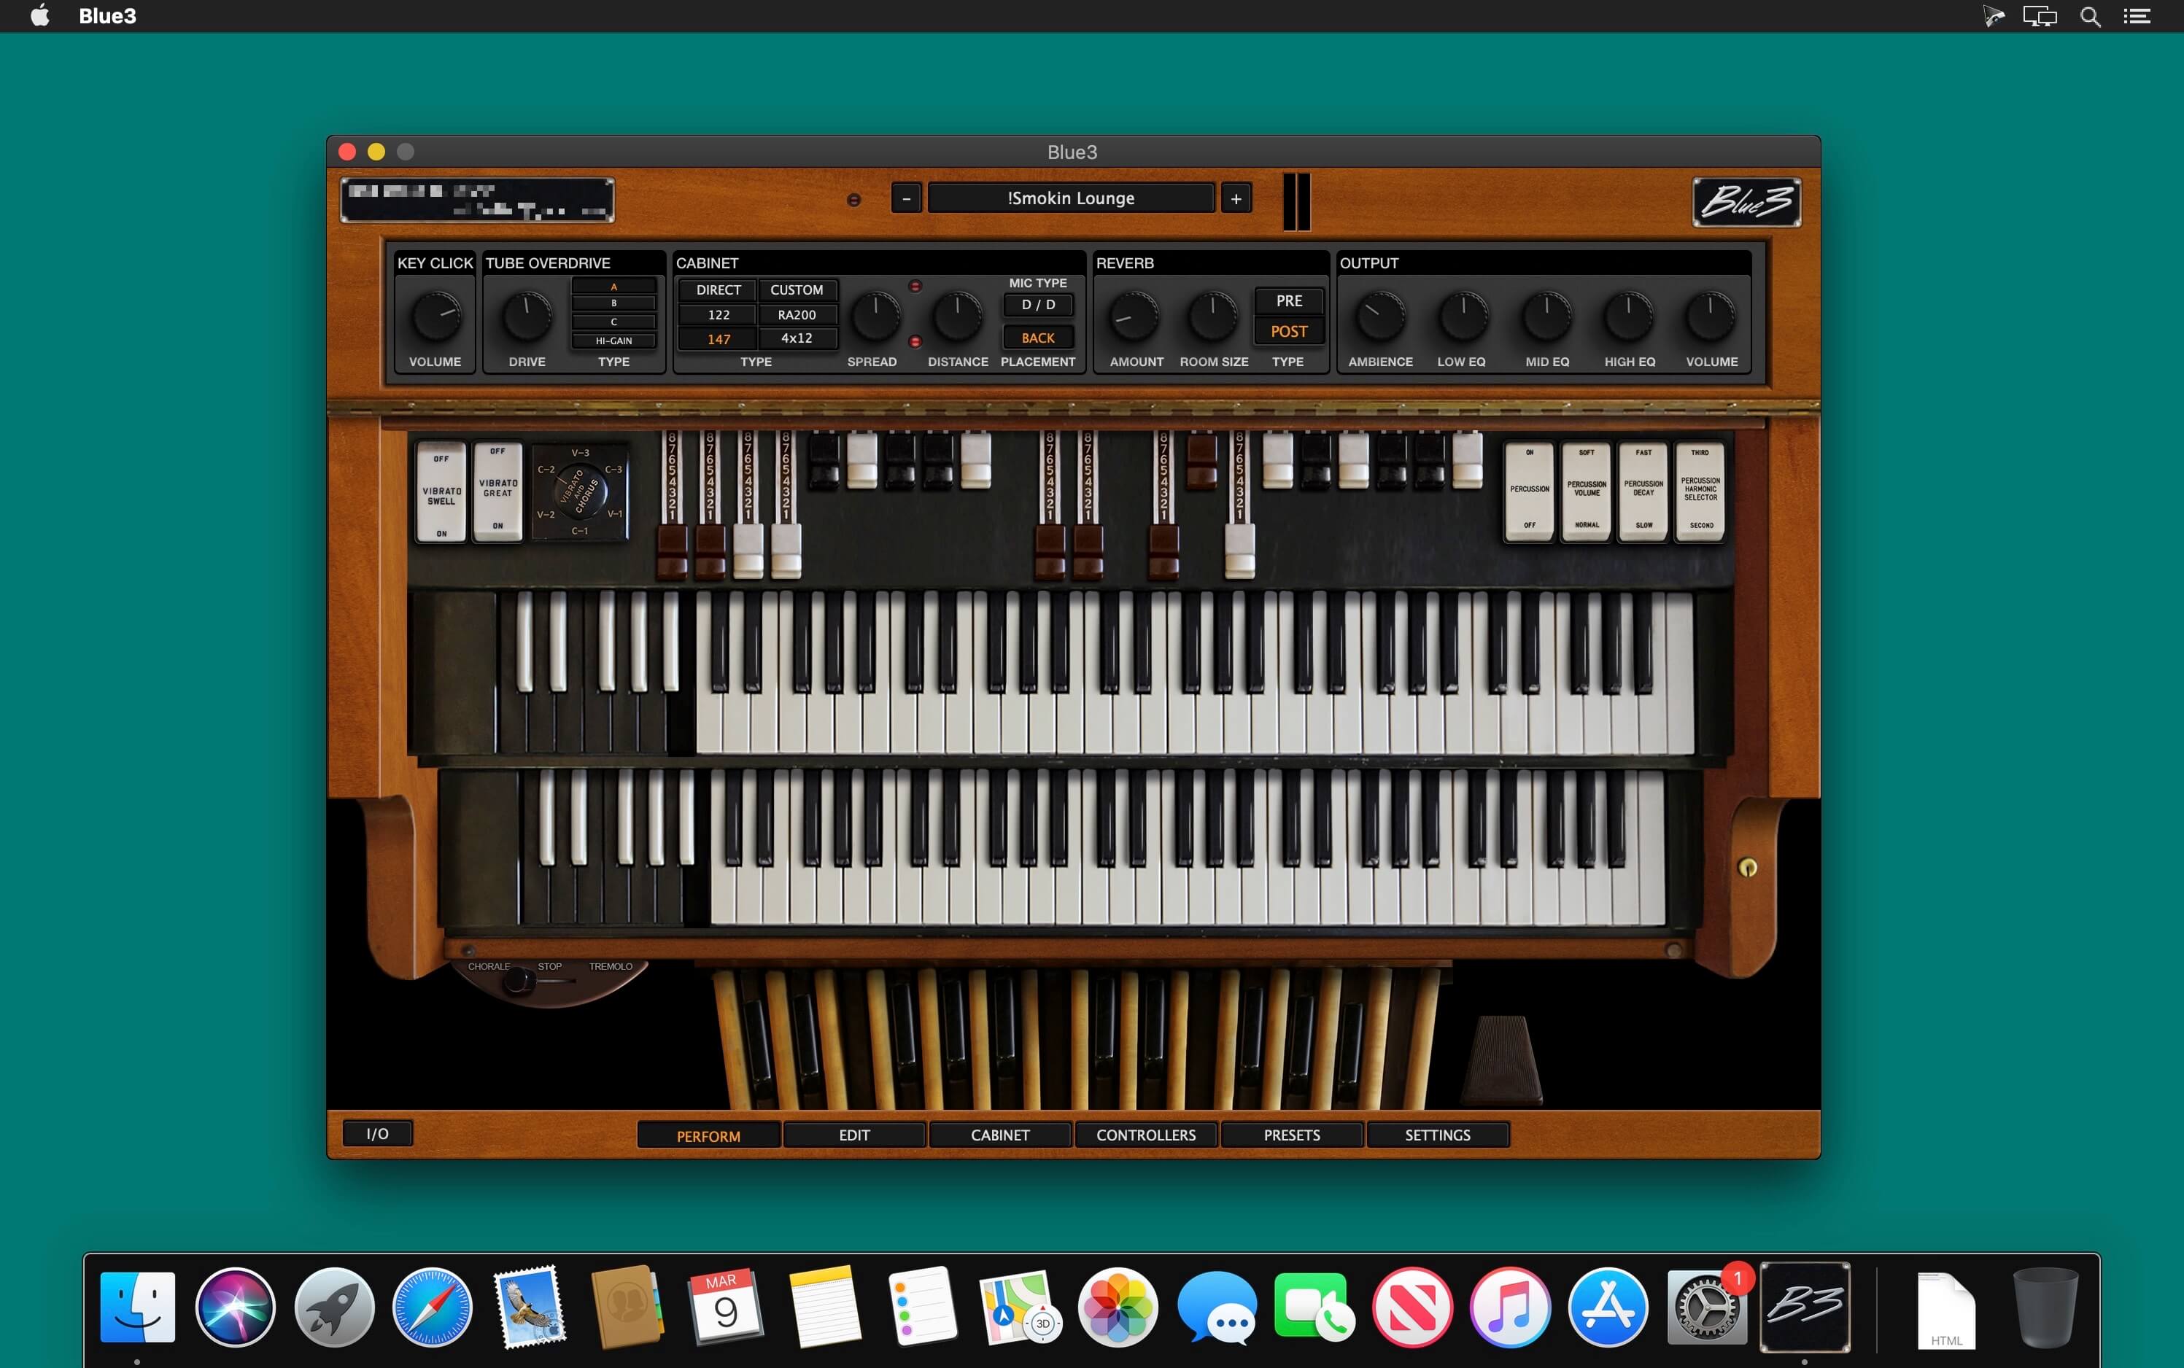Open Safari compass icon
This screenshot has width=2184, height=1368.
433,1307
